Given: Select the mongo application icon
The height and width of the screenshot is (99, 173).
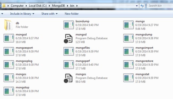Looking at the screenshot, I should (x=129, y=25).
